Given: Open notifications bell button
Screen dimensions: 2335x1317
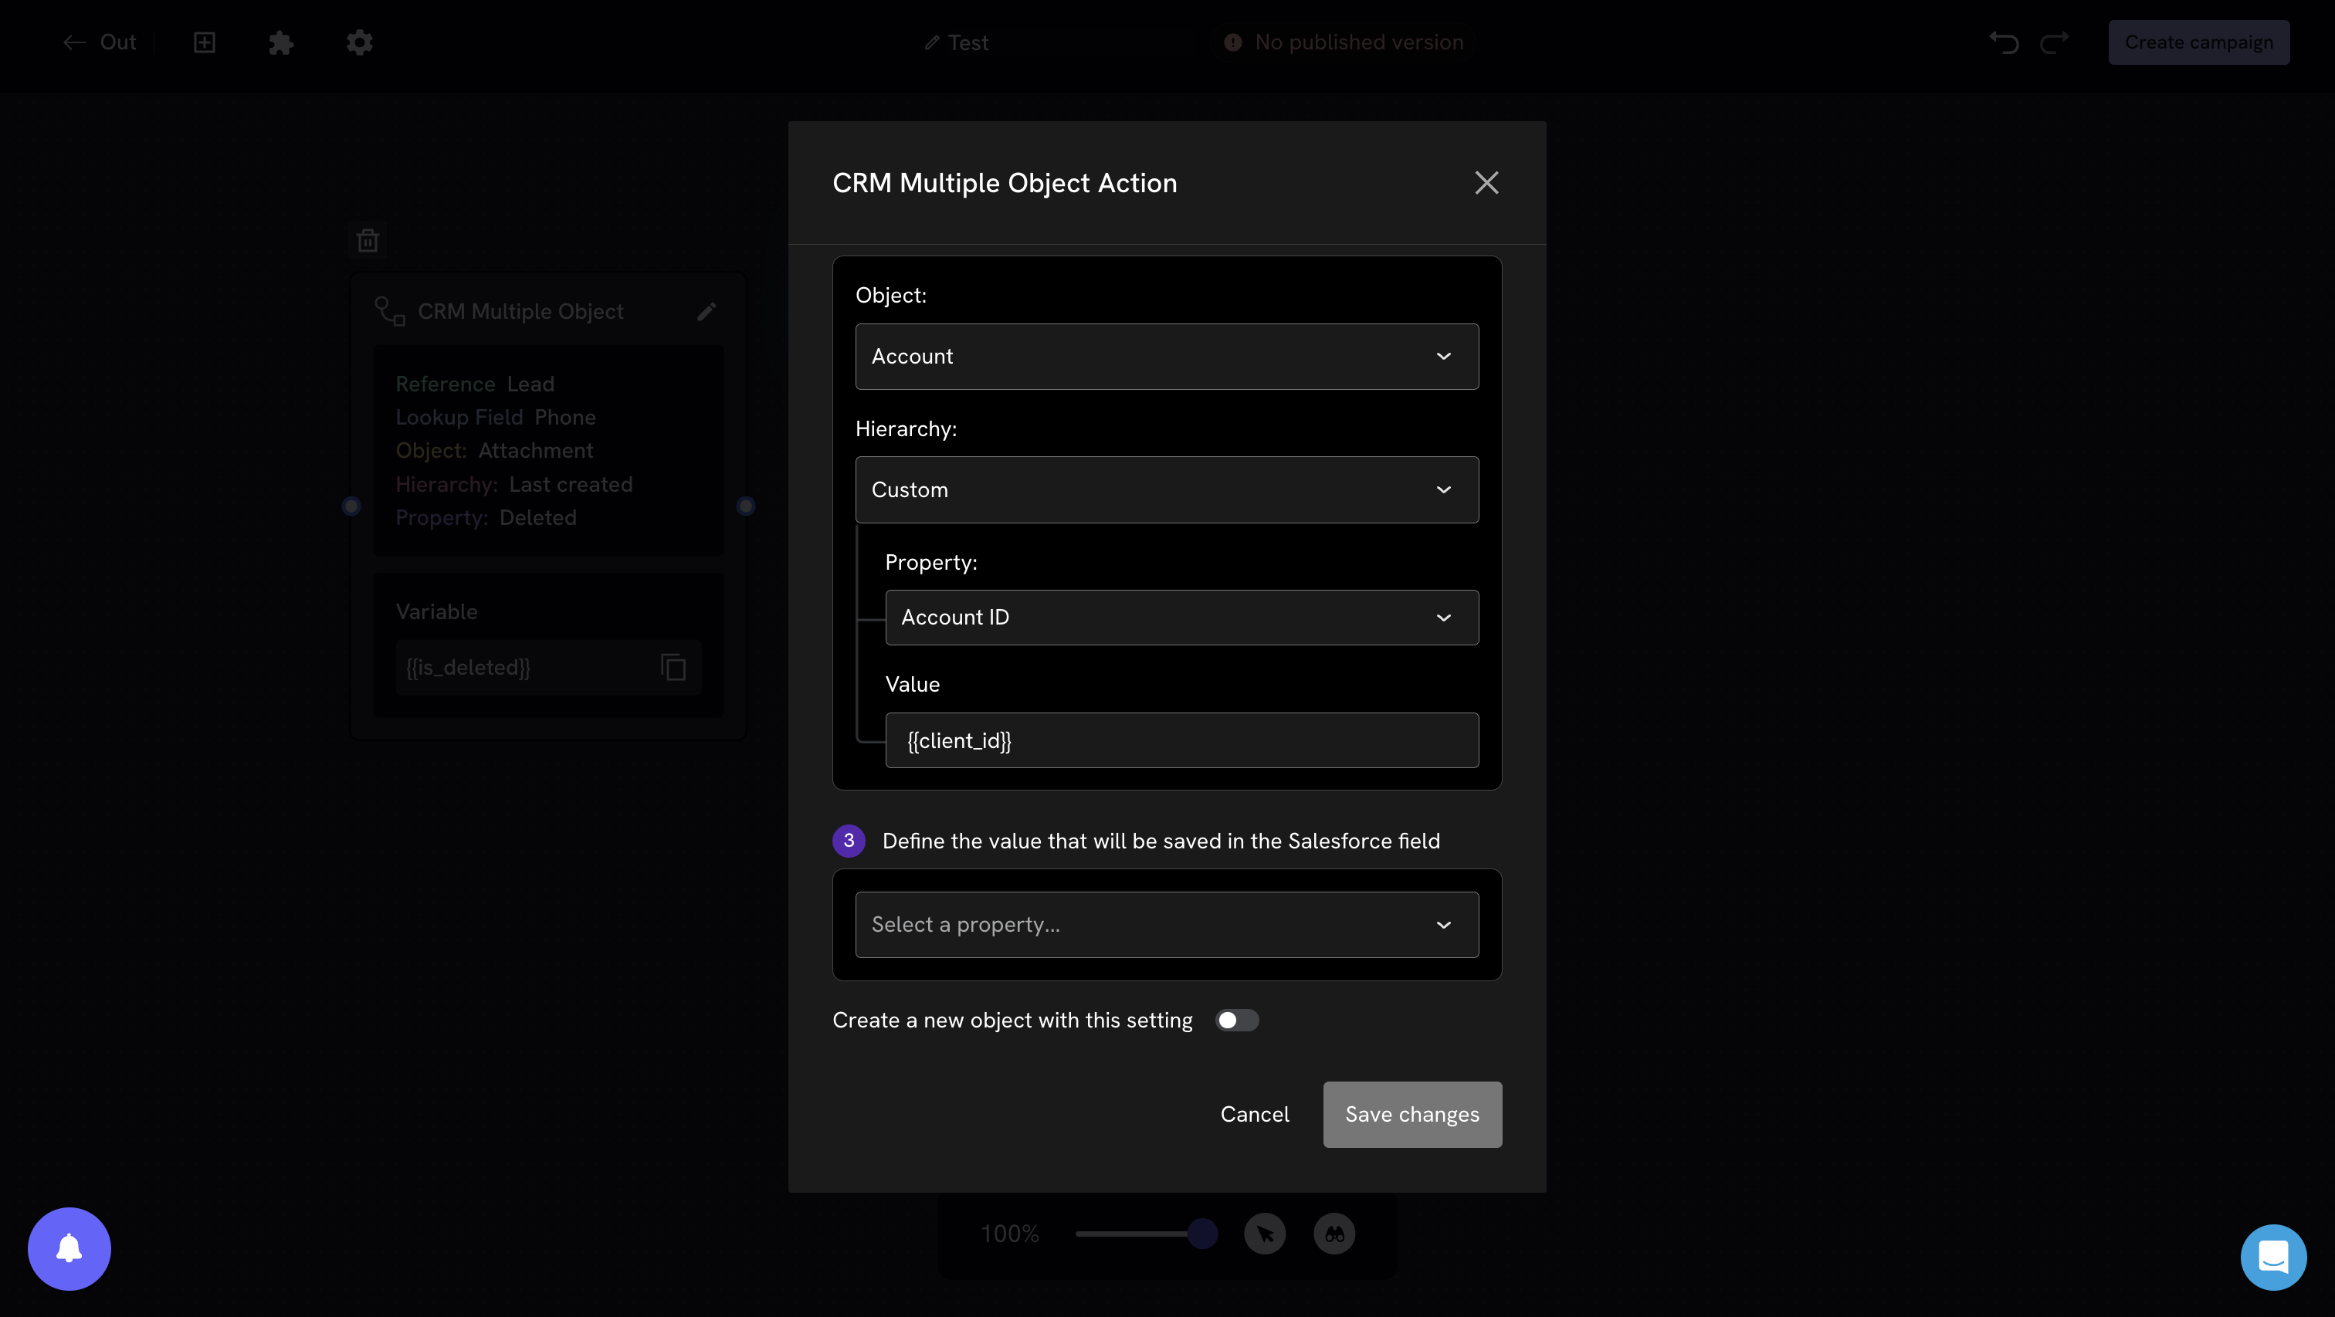Looking at the screenshot, I should click(x=69, y=1249).
